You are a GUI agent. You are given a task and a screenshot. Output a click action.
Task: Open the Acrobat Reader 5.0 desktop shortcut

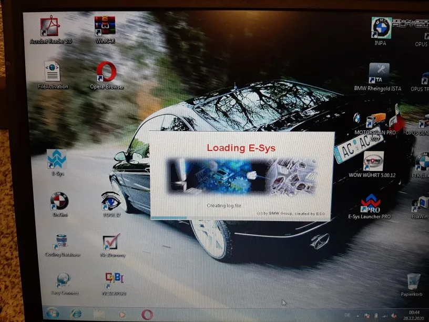click(x=50, y=29)
